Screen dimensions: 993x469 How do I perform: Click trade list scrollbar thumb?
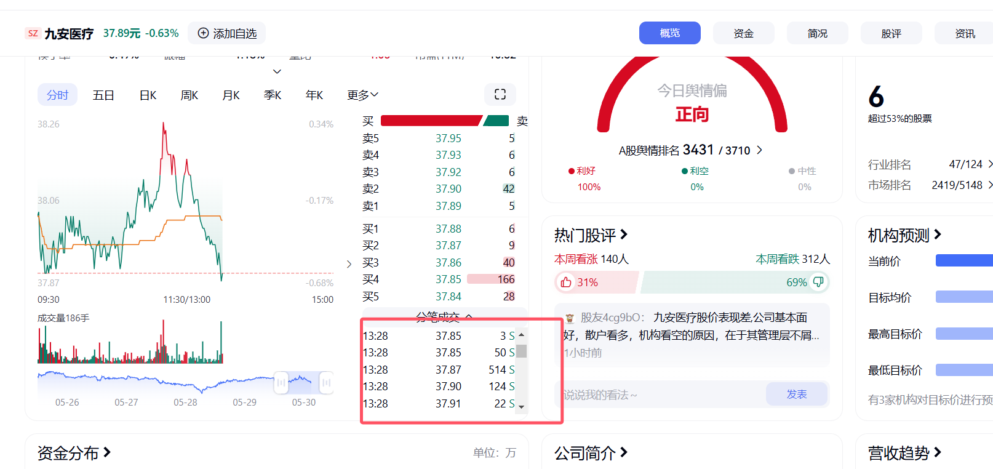[x=521, y=351]
